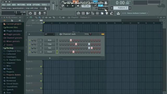Click the Record transport button
The image size is (167, 94).
(x=78, y=6)
